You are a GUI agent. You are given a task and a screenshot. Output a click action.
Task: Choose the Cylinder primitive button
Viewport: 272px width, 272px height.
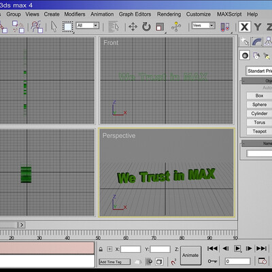click(x=259, y=114)
